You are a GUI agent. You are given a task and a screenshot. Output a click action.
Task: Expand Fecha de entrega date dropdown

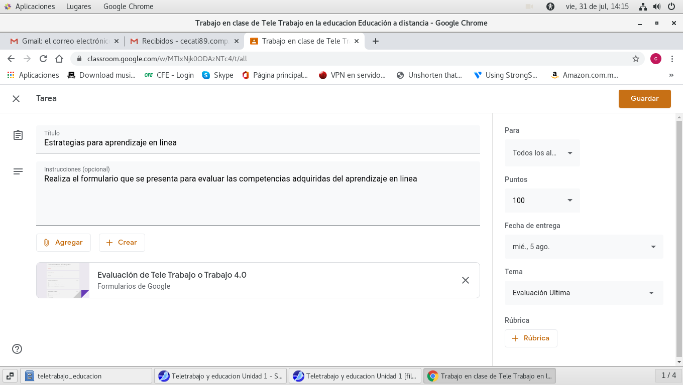[x=584, y=247]
